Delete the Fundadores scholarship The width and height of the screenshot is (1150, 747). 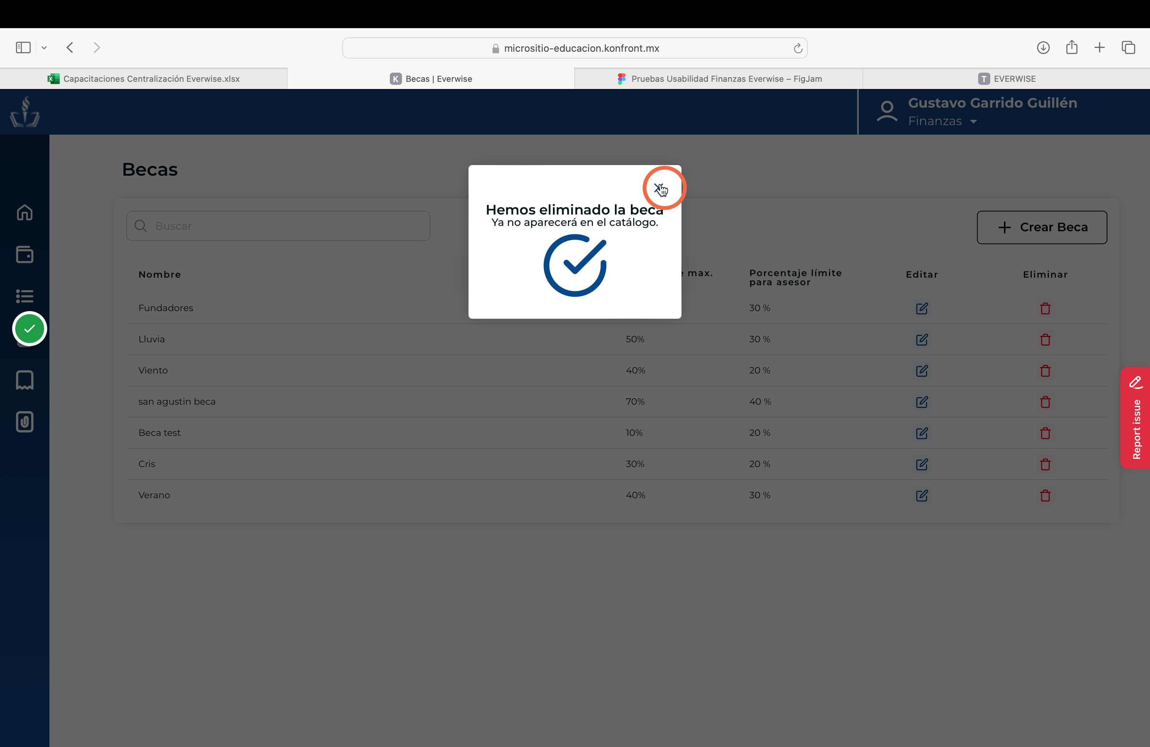[x=1045, y=308]
